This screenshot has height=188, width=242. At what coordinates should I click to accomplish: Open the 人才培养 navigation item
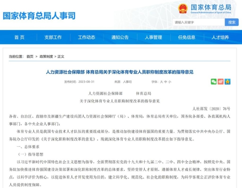coord(220,37)
